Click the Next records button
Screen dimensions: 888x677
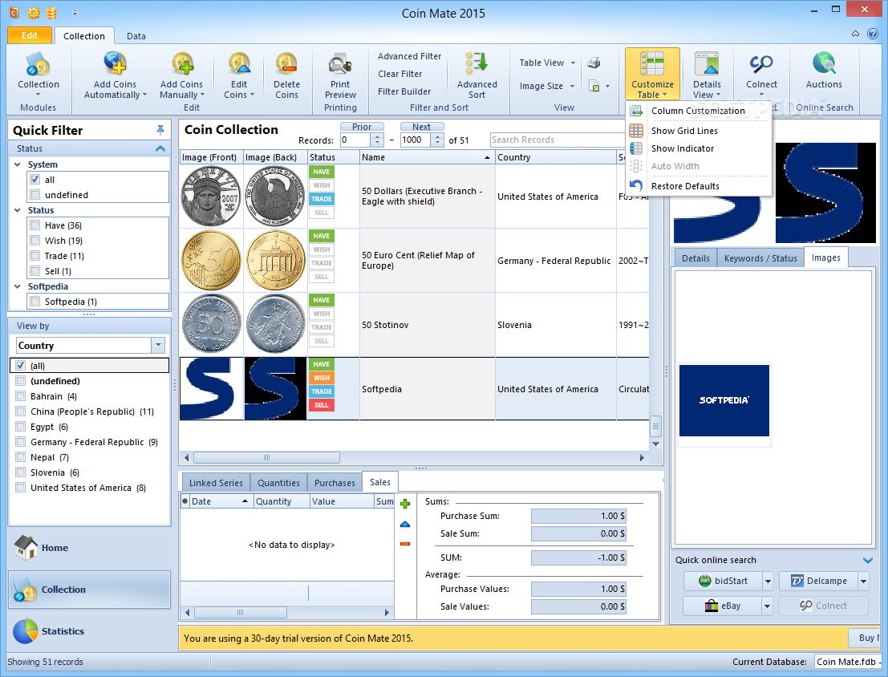coord(421,127)
